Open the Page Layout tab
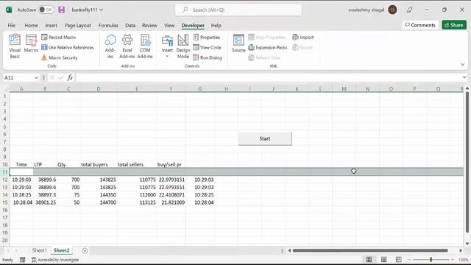The width and height of the screenshot is (471, 265). (78, 26)
